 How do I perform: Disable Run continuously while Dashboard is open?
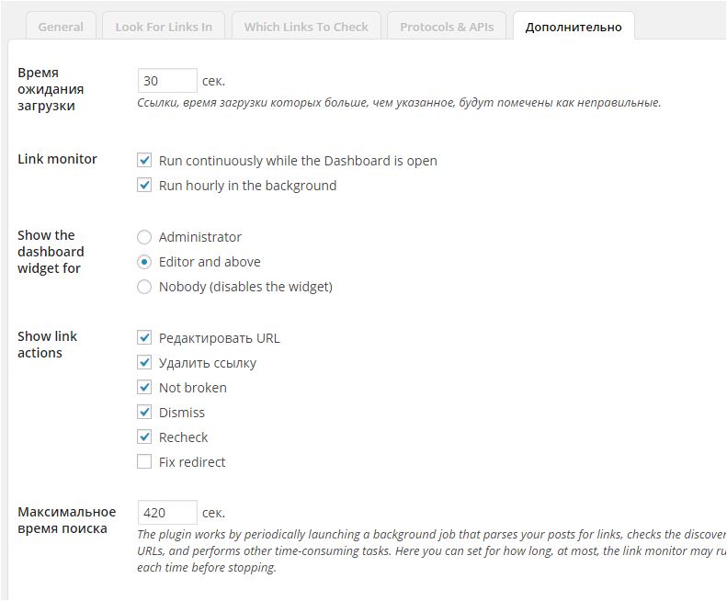click(x=144, y=161)
